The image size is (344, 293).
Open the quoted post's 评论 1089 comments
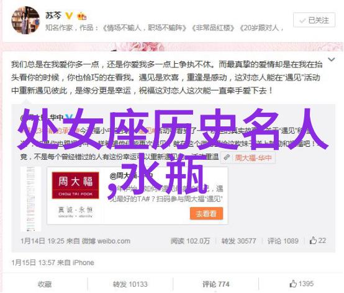(283, 241)
